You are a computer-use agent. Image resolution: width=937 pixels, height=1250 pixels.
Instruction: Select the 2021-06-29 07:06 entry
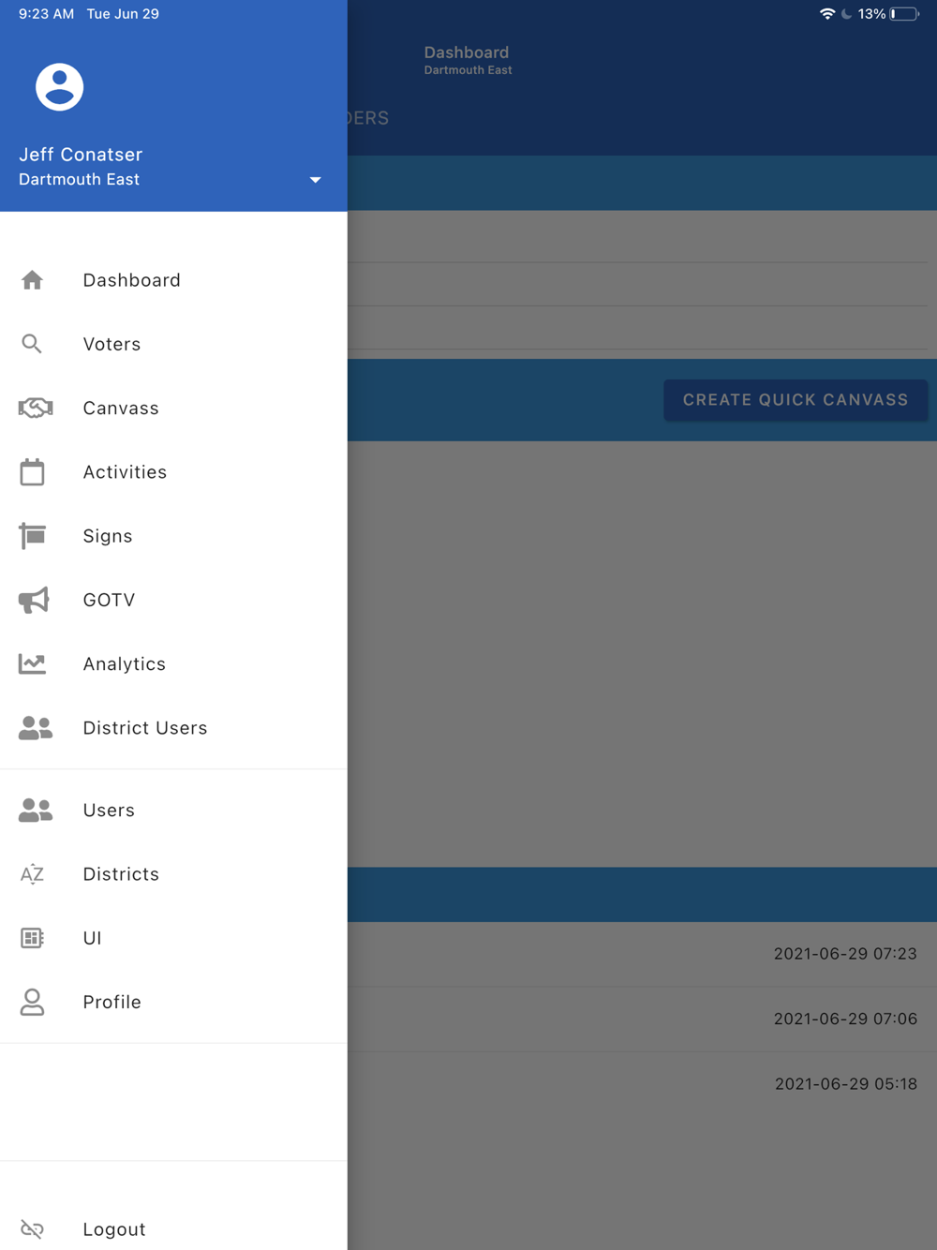[845, 1019]
